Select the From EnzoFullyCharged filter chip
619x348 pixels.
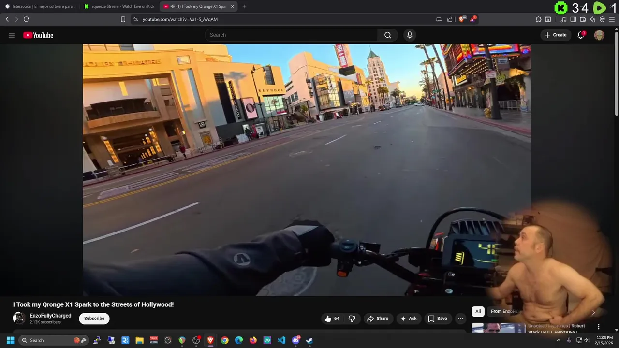point(505,311)
